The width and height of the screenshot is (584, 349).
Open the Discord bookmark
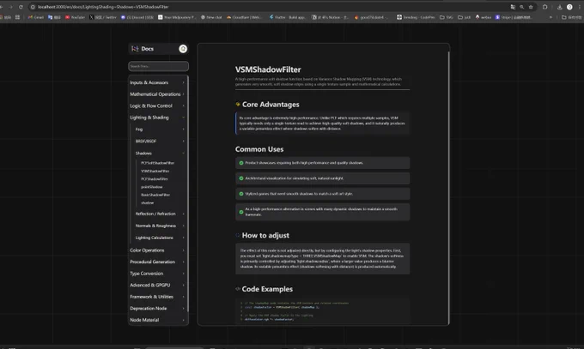[x=137, y=17]
